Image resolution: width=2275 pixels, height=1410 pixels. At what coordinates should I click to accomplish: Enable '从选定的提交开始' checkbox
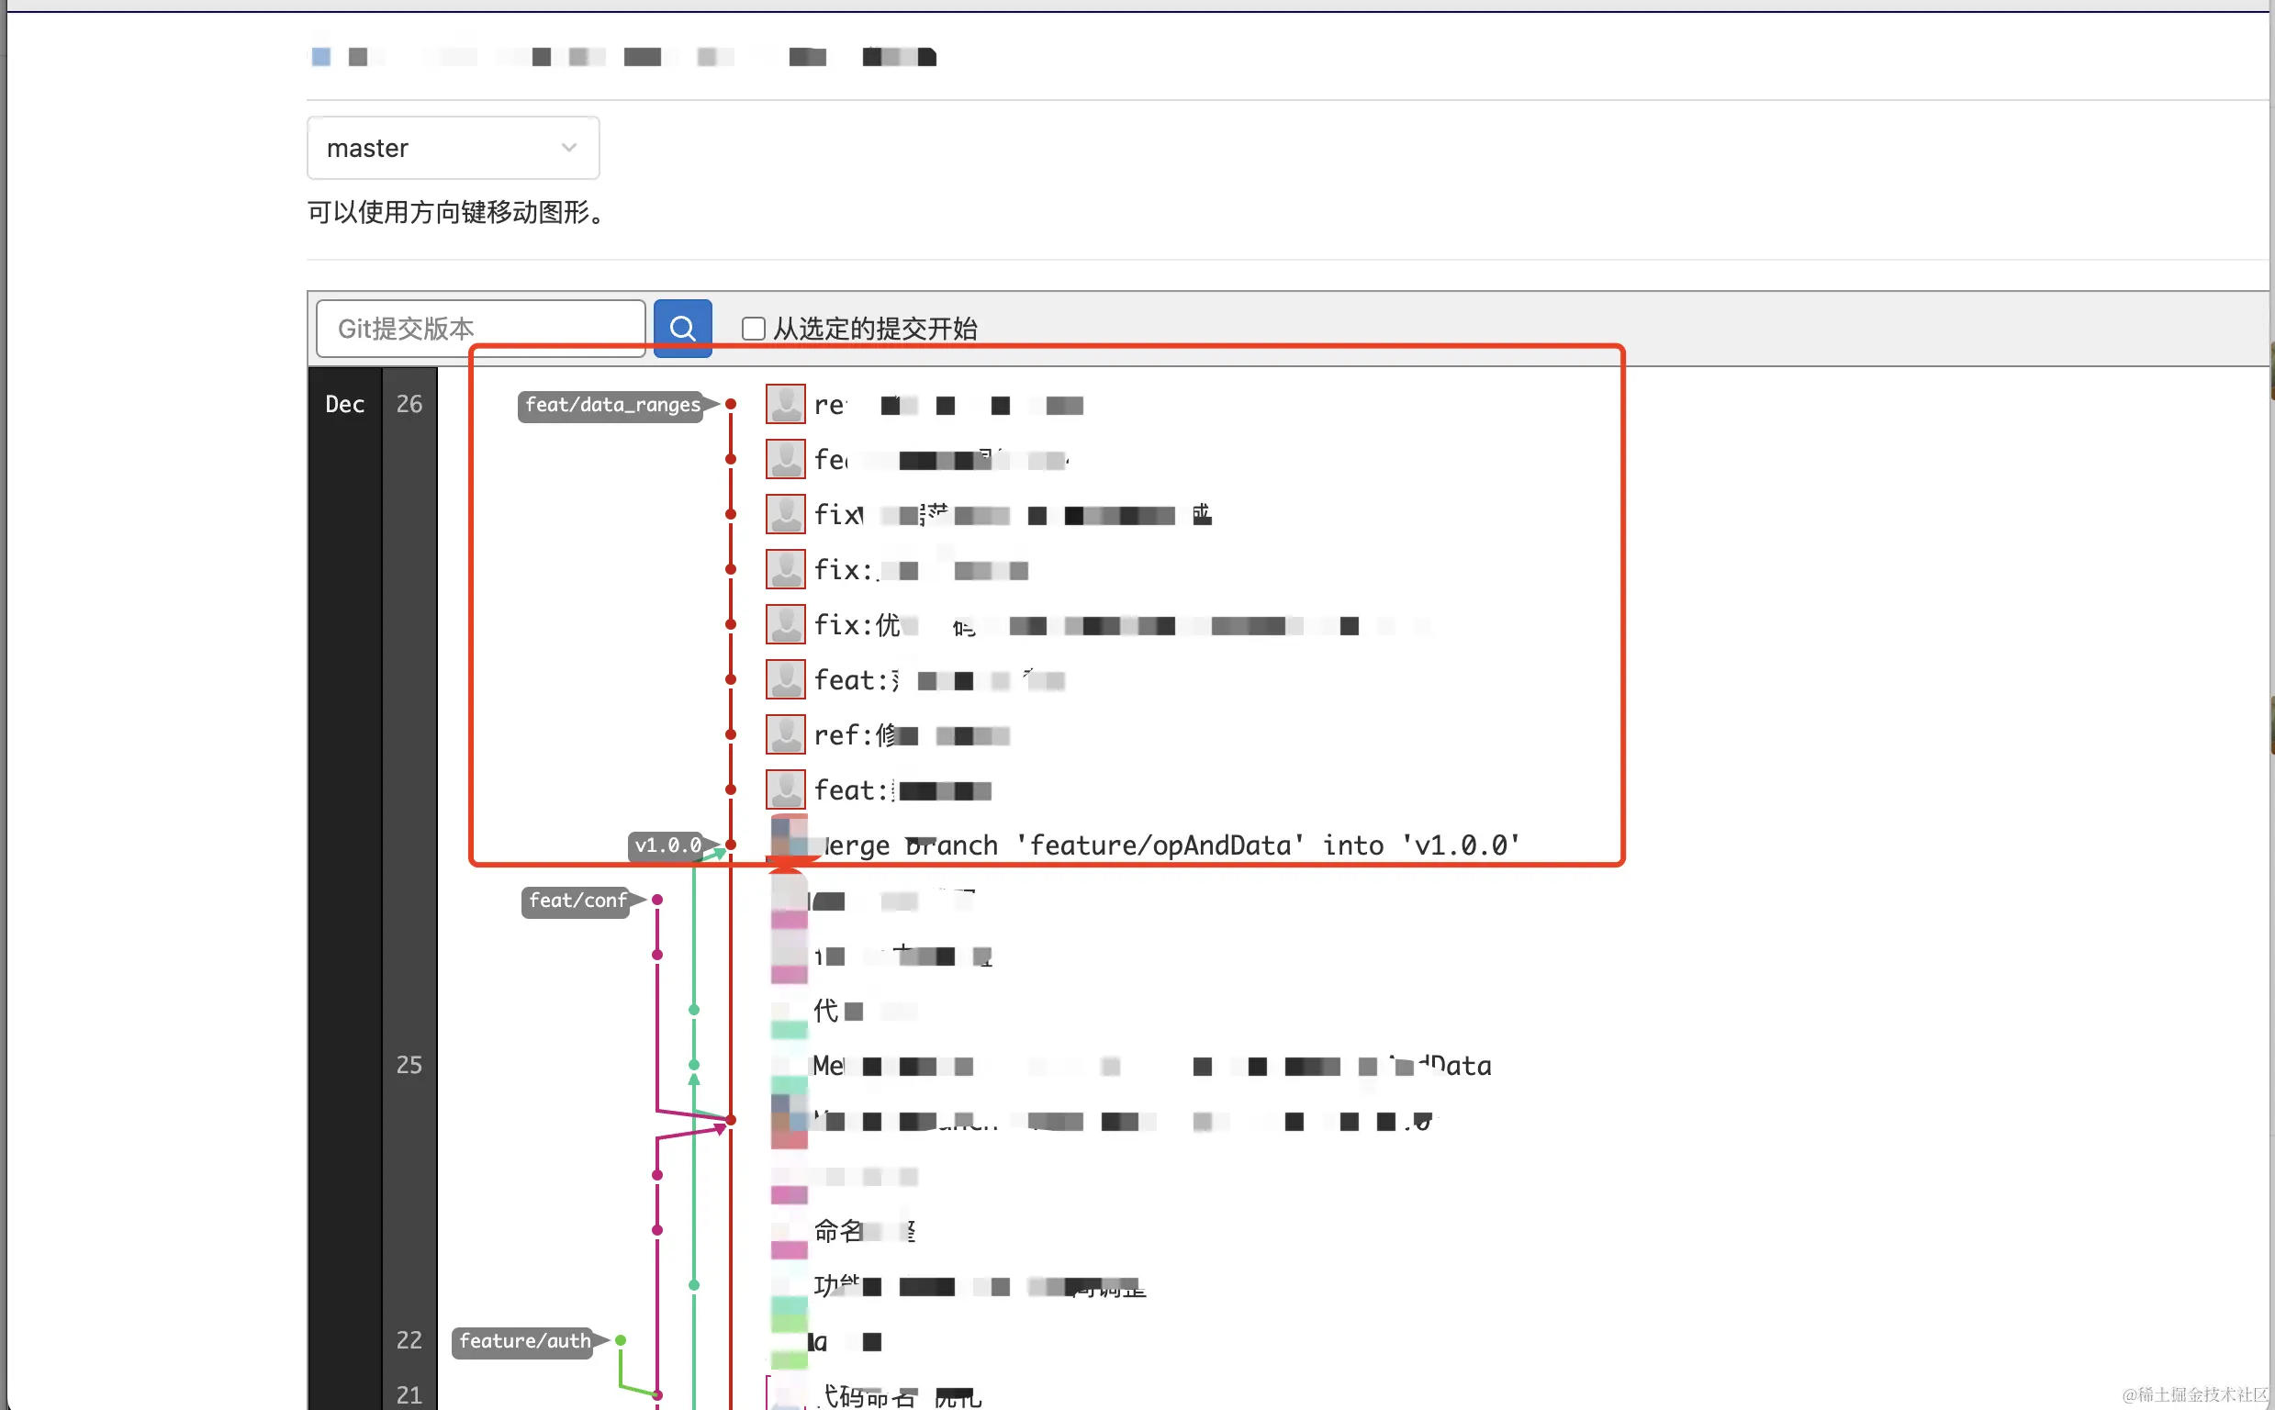[754, 329]
